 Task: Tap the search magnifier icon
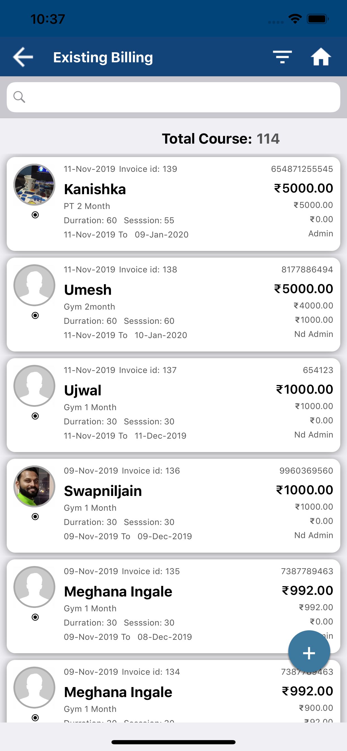(19, 97)
